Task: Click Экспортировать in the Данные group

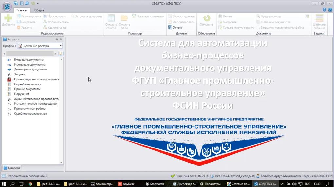Action: pos(181,16)
